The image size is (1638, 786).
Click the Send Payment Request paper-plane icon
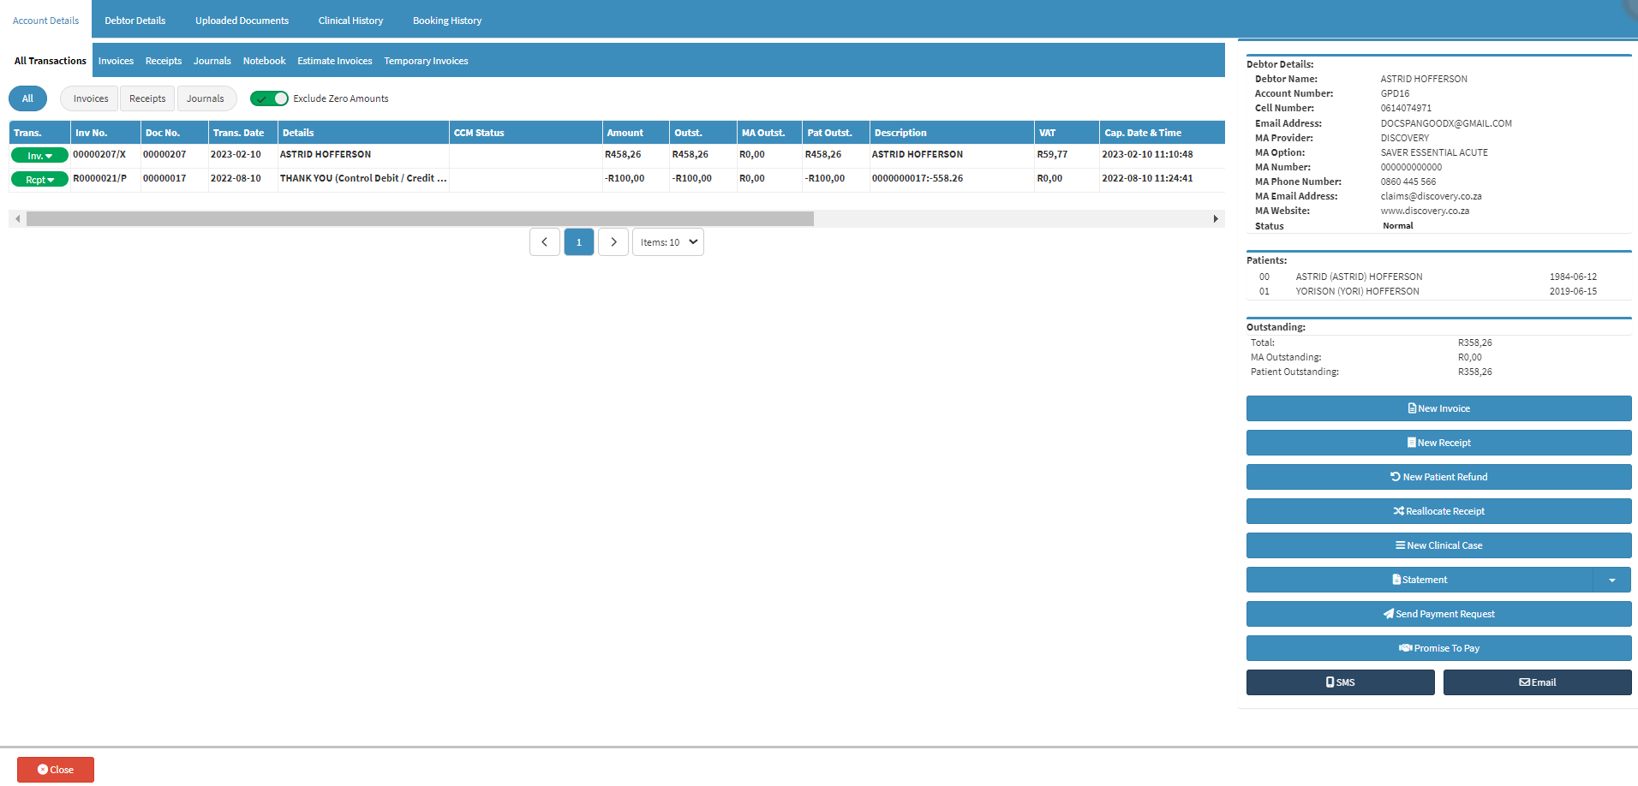1389,614
